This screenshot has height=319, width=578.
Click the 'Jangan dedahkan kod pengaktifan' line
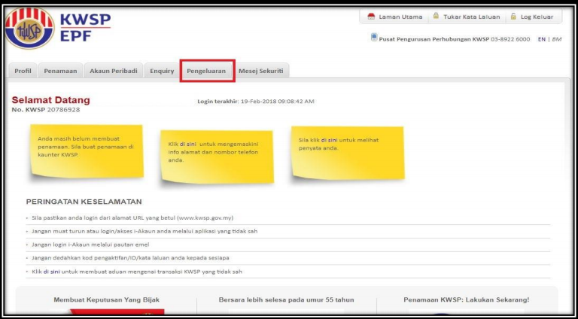(x=130, y=258)
